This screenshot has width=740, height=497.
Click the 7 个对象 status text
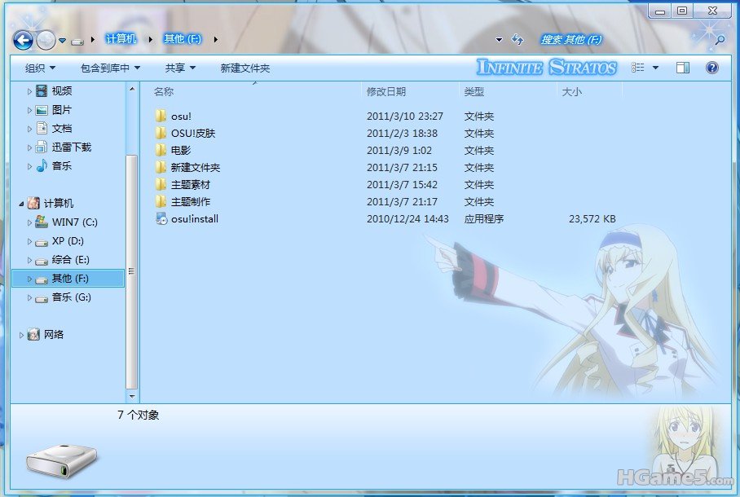point(139,415)
